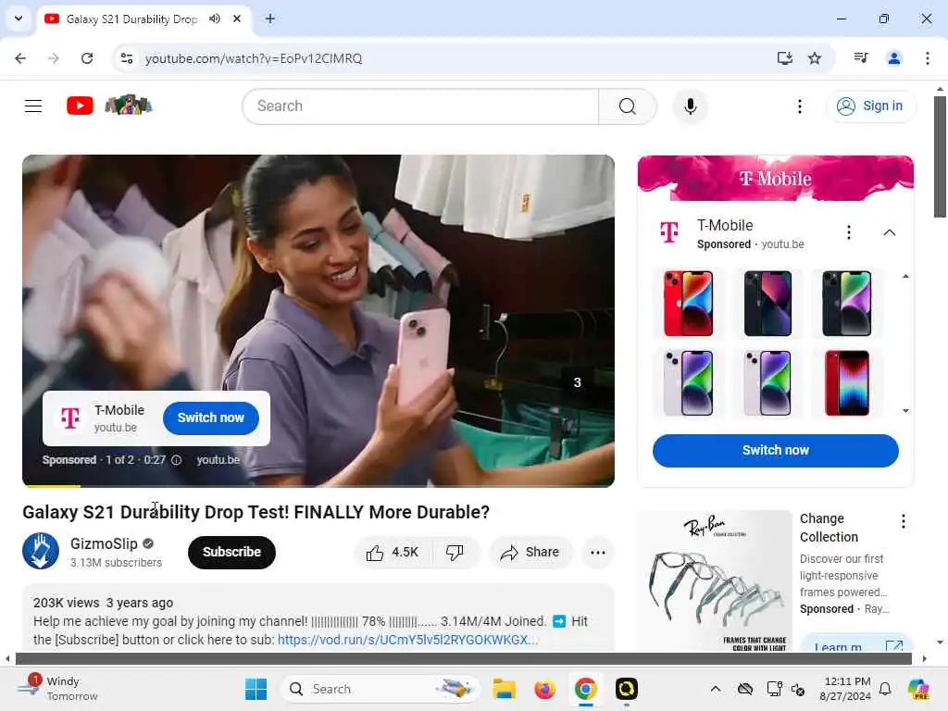
Task: Share the video
Action: pyautogui.click(x=530, y=553)
